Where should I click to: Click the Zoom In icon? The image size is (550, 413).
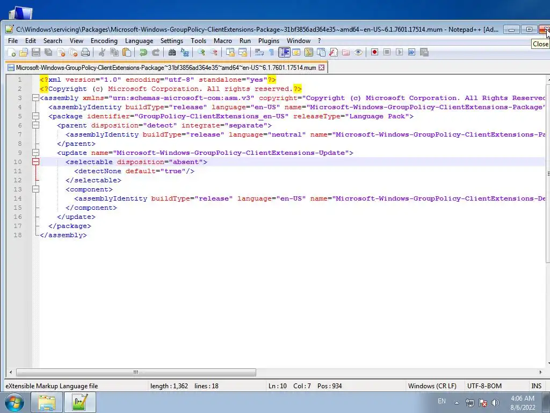(x=201, y=53)
